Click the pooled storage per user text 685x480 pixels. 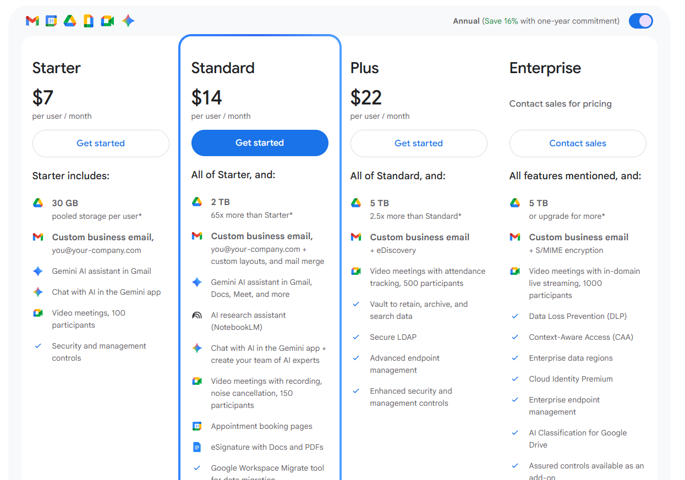98,216
